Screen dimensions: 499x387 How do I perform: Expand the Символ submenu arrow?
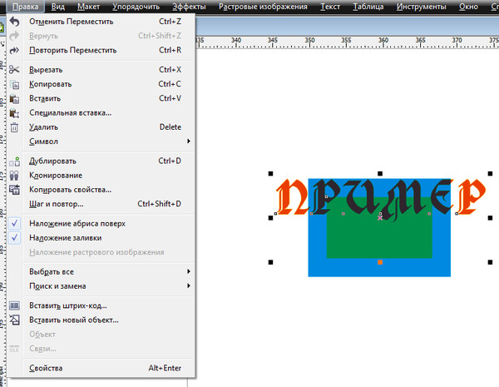[189, 141]
